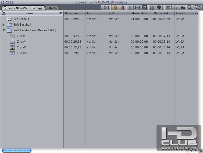Image resolution: width=203 pixels, height=153 pixels.
Task: Click Clip #3 Media End 00:00:37;14
Action: coord(161,36)
